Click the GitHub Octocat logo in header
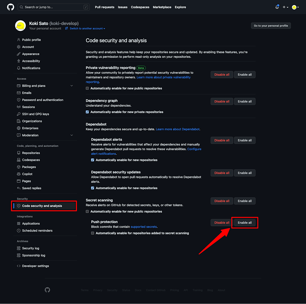Image resolution: width=306 pixels, height=304 pixels. (x=10, y=7)
